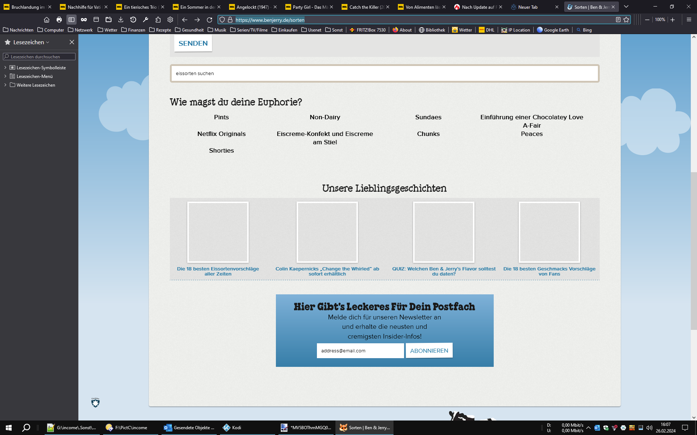Open the Downloads icon
The image size is (697, 435).
[x=121, y=20]
